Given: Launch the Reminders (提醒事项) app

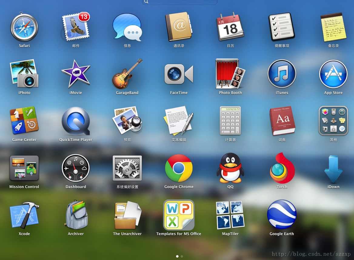Looking at the screenshot, I should [282, 27].
